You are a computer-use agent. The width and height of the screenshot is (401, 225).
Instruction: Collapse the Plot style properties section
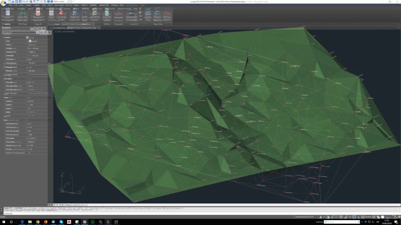[x=49, y=79]
